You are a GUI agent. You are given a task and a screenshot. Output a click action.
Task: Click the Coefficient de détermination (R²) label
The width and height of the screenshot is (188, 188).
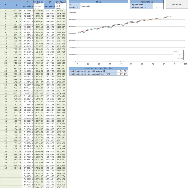point(93,74)
